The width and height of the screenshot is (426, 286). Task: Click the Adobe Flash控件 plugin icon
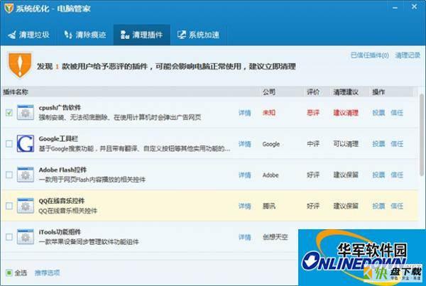coord(26,175)
